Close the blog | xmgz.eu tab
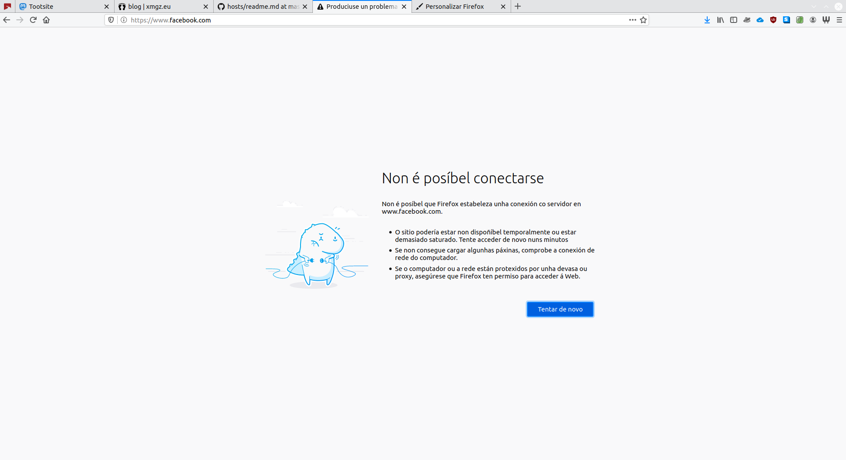This screenshot has width=846, height=460. pyautogui.click(x=206, y=7)
